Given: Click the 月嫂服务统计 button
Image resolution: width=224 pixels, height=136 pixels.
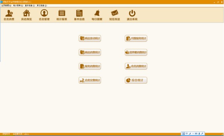Looking at the screenshot, I should (136, 38).
